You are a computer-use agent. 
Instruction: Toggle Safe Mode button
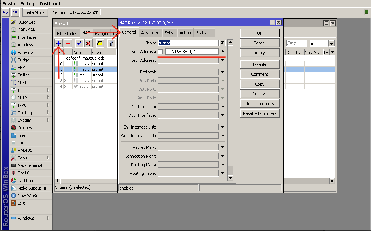tap(35, 12)
